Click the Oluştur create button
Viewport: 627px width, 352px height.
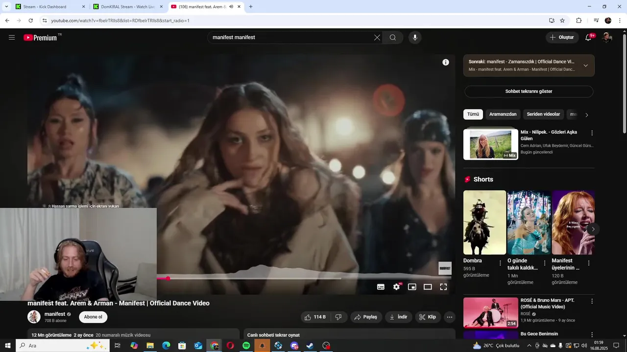coord(562,37)
